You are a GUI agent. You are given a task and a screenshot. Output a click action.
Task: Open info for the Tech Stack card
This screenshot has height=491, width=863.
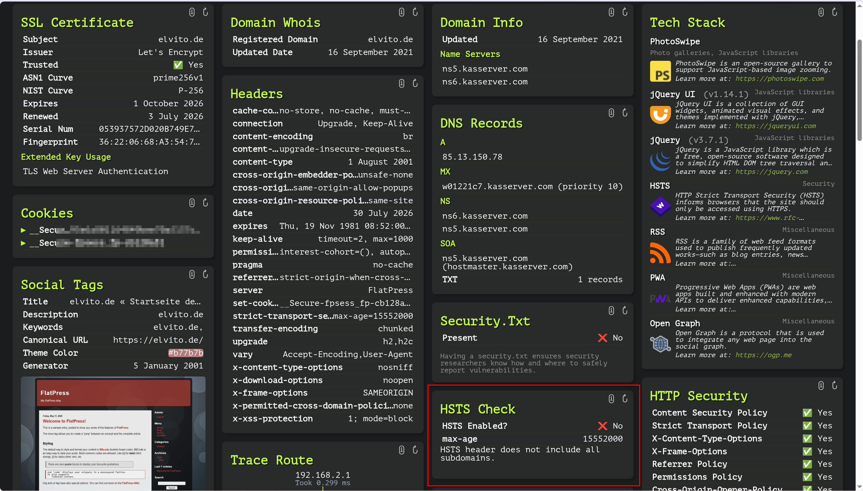pos(821,12)
